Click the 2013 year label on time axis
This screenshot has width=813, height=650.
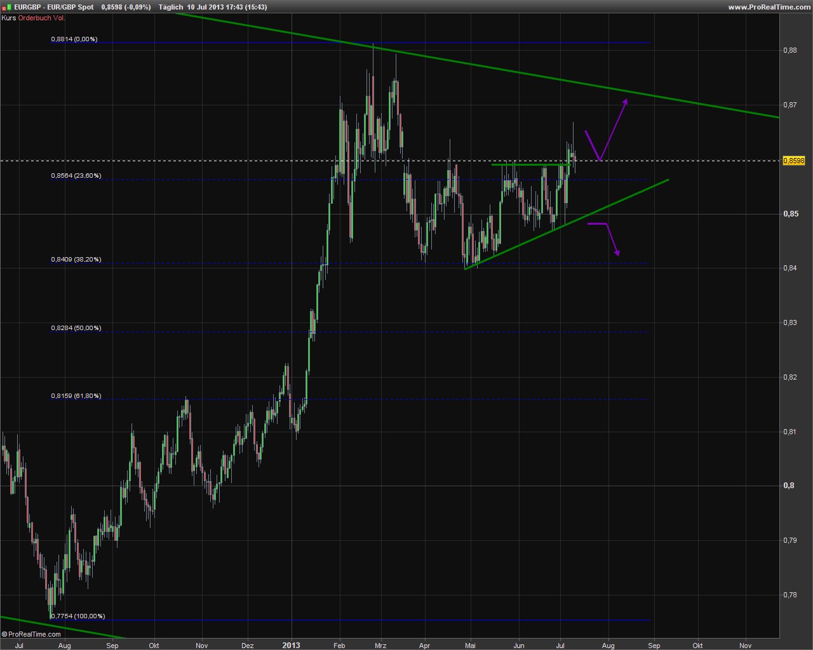pyautogui.click(x=292, y=646)
